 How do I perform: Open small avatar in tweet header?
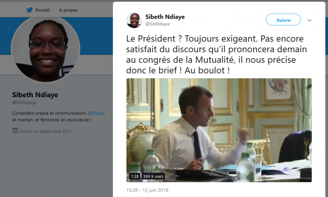[x=134, y=20]
